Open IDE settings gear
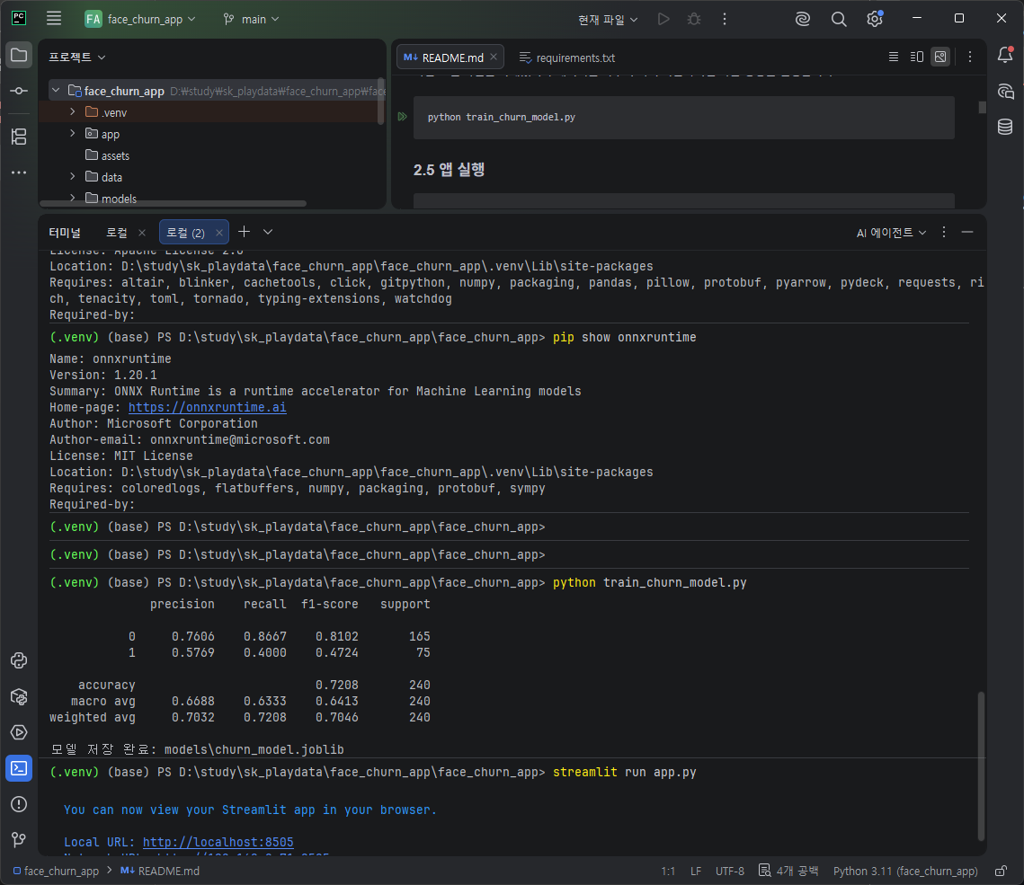Screen dimensions: 1024x885 coord(875,19)
